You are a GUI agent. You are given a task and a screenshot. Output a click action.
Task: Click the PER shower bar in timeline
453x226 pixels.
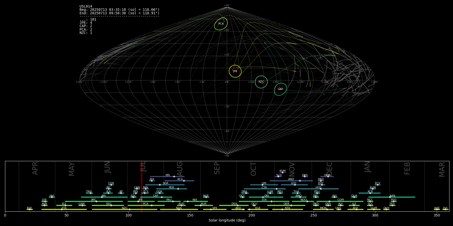171,189
